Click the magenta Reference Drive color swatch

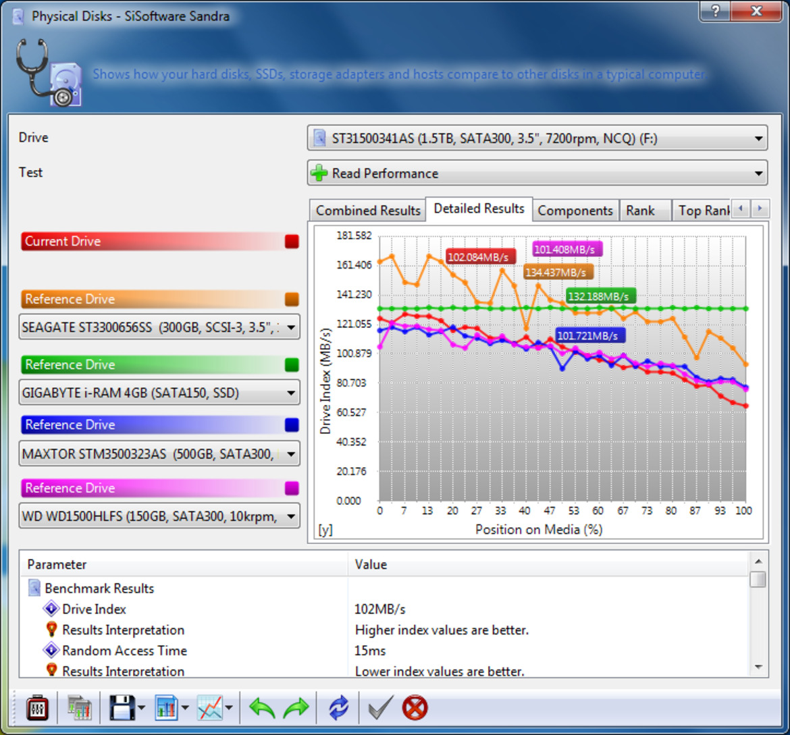coord(292,488)
